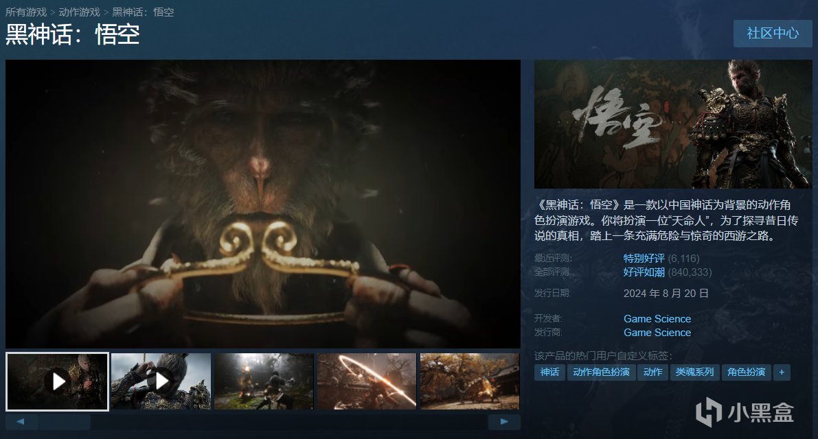Select the 角色扮演 tag

[x=746, y=372]
